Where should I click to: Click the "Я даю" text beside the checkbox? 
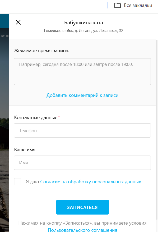[32, 182]
